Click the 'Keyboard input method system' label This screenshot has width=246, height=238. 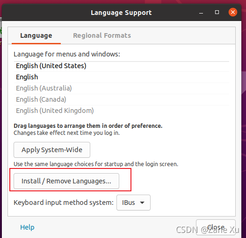click(x=64, y=203)
